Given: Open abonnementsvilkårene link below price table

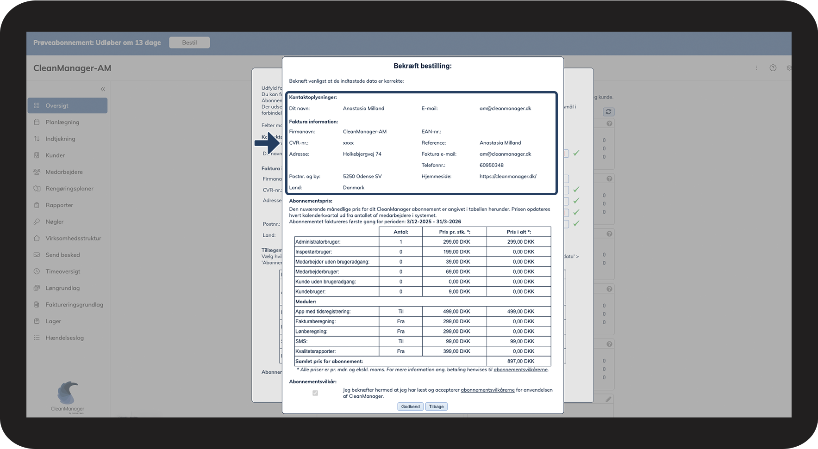Looking at the screenshot, I should (520, 370).
